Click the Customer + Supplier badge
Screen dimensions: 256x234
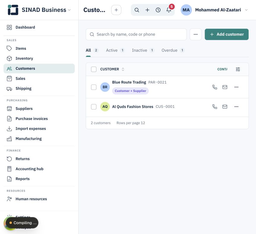point(130,91)
